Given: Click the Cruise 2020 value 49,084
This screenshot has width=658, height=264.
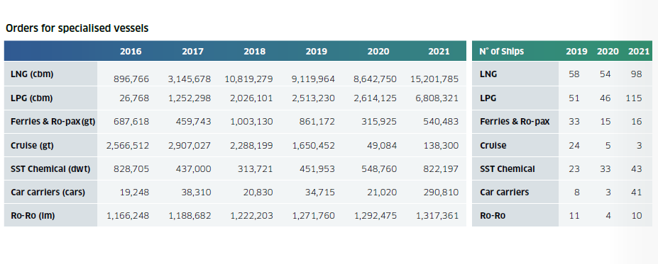Looking at the screenshot, I should coord(379,146).
